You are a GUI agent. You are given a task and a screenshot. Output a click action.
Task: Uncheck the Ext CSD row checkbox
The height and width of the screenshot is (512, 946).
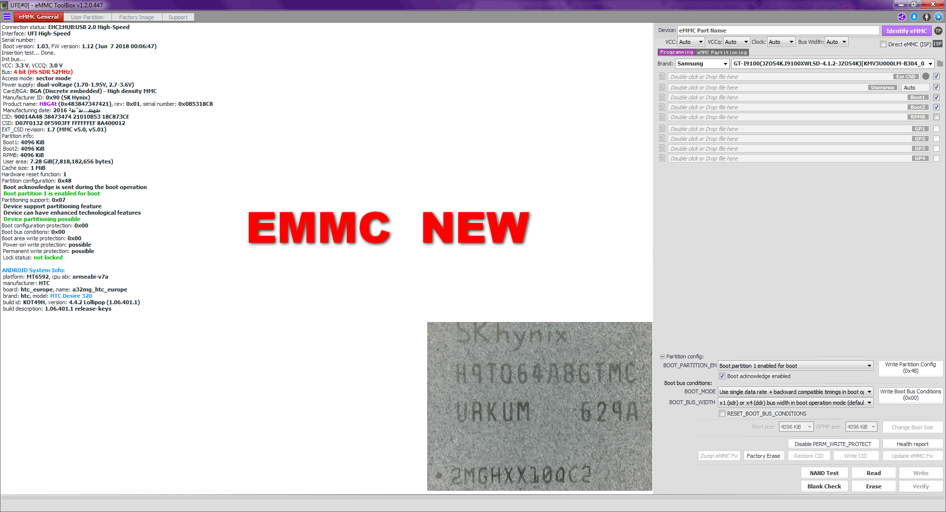point(936,76)
